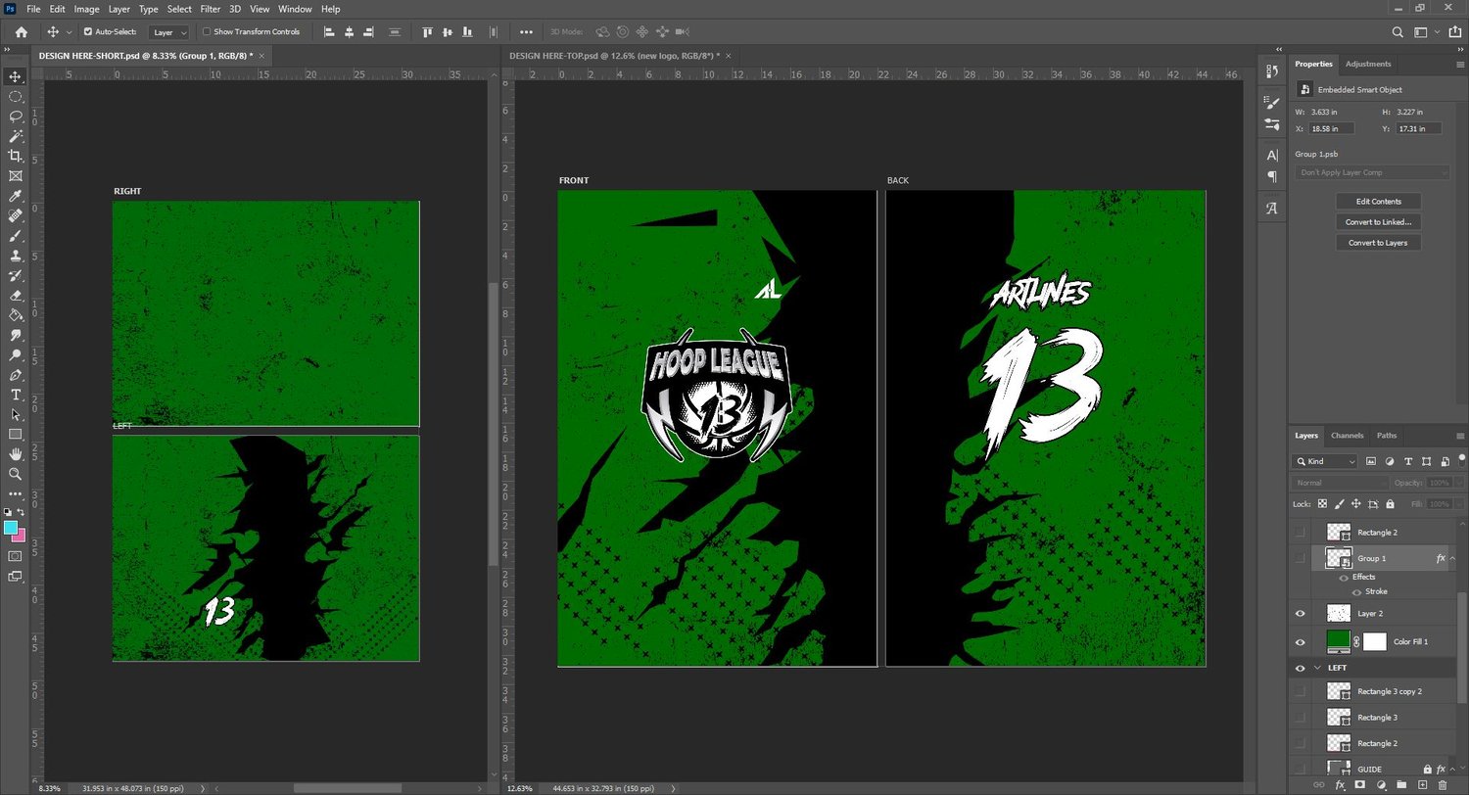Select the Spot Healing Brush tool
1469x795 pixels.
coord(16,215)
